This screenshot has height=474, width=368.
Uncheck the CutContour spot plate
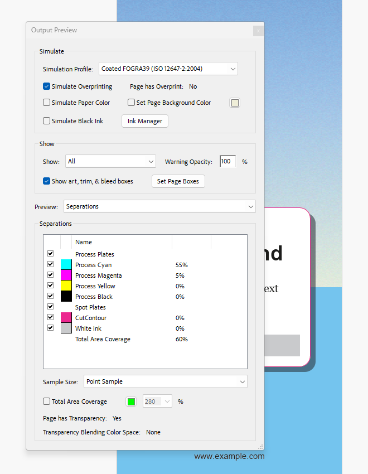(50, 317)
